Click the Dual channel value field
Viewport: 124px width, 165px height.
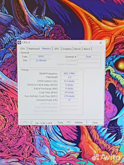point(88,57)
